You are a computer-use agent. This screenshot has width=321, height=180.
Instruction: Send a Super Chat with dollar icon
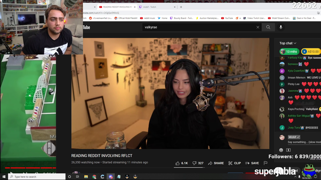coord(288,150)
